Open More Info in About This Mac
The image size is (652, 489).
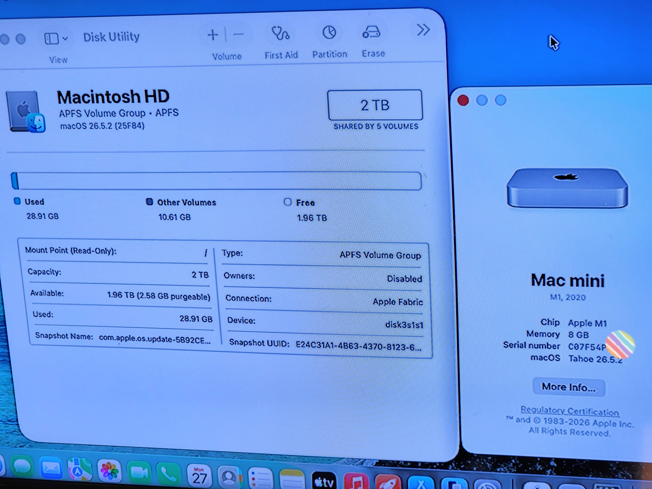click(569, 387)
